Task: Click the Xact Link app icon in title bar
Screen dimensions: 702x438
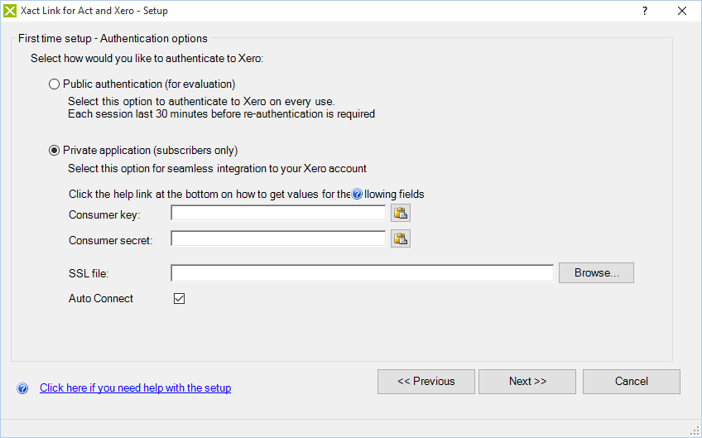Action: pyautogui.click(x=10, y=11)
